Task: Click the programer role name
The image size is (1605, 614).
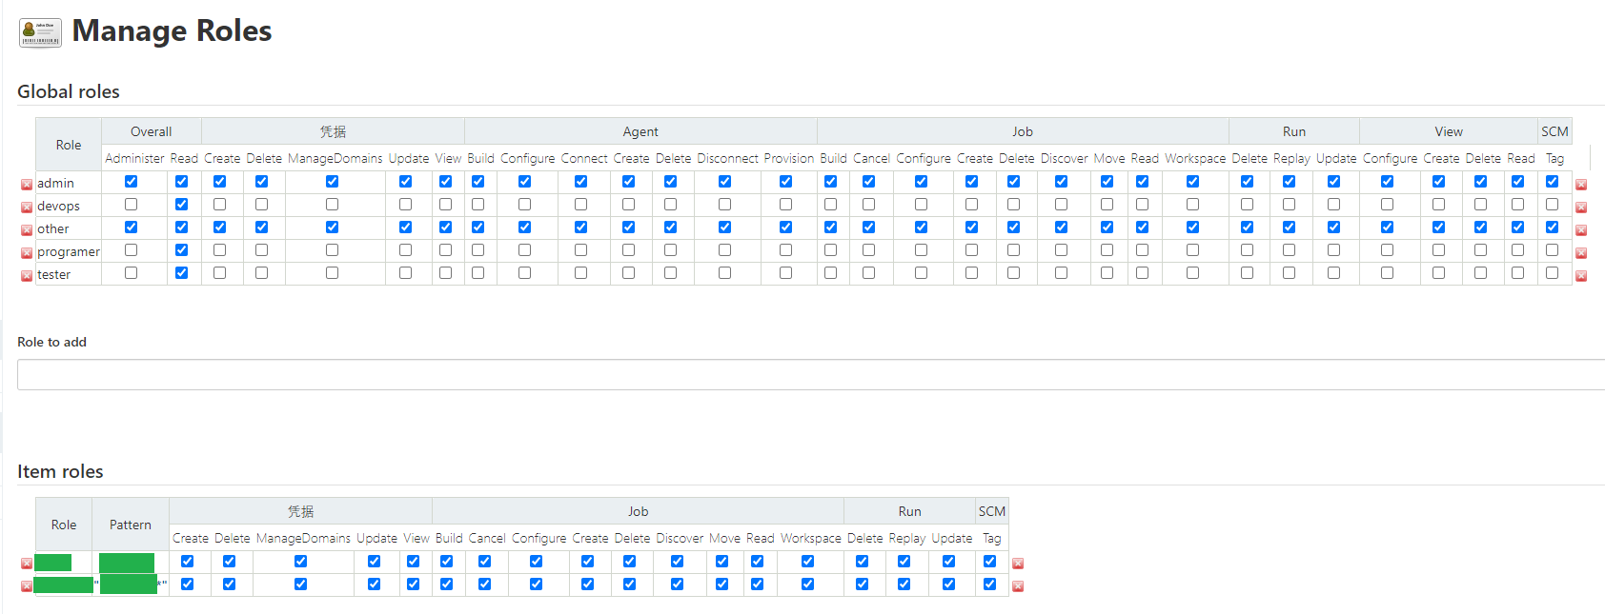Action: click(69, 251)
